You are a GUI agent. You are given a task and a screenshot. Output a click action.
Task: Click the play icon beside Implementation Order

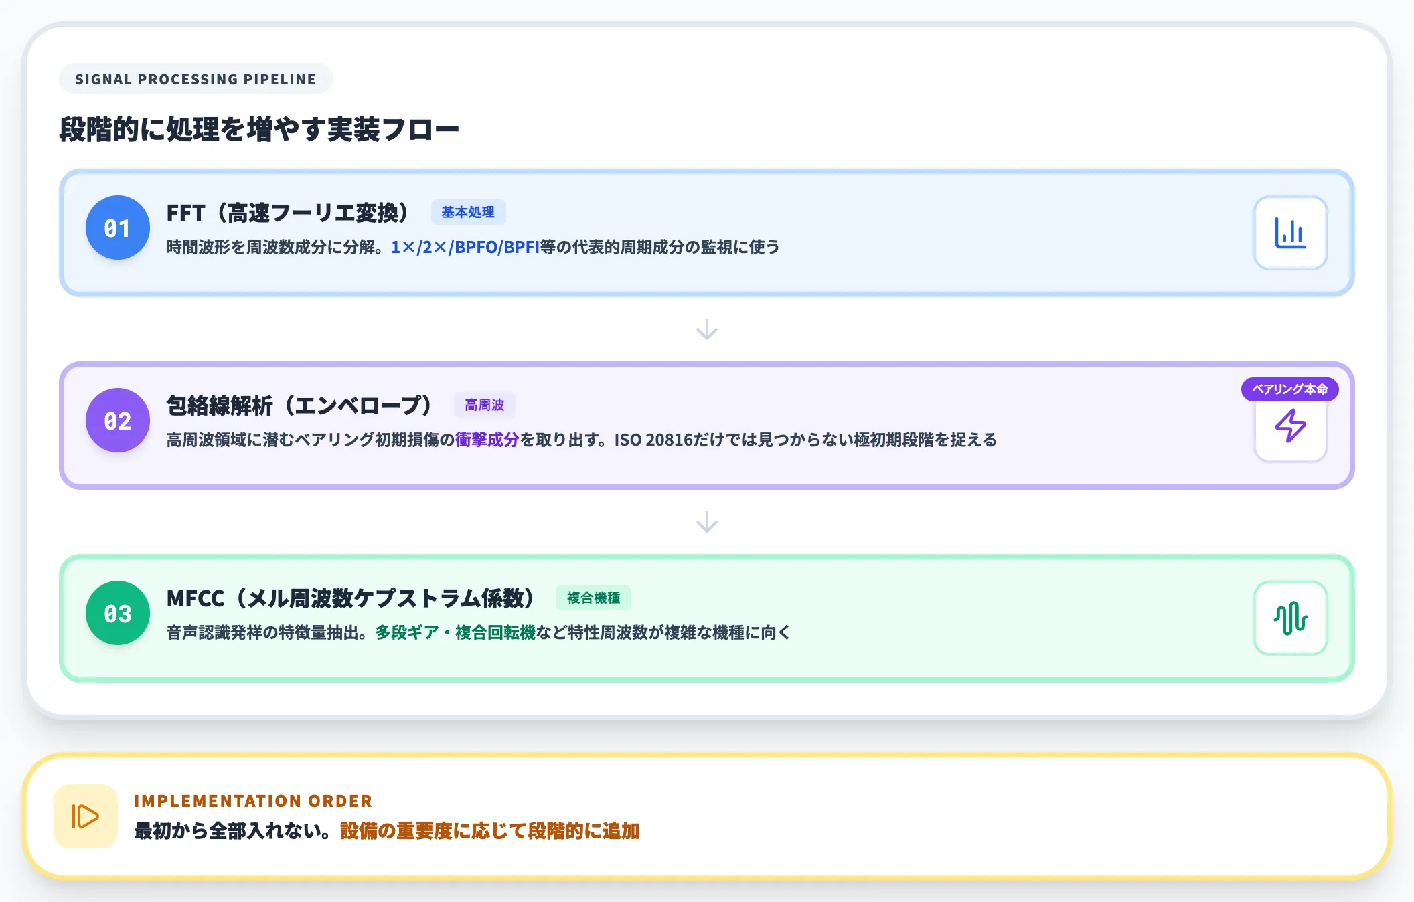[86, 816]
